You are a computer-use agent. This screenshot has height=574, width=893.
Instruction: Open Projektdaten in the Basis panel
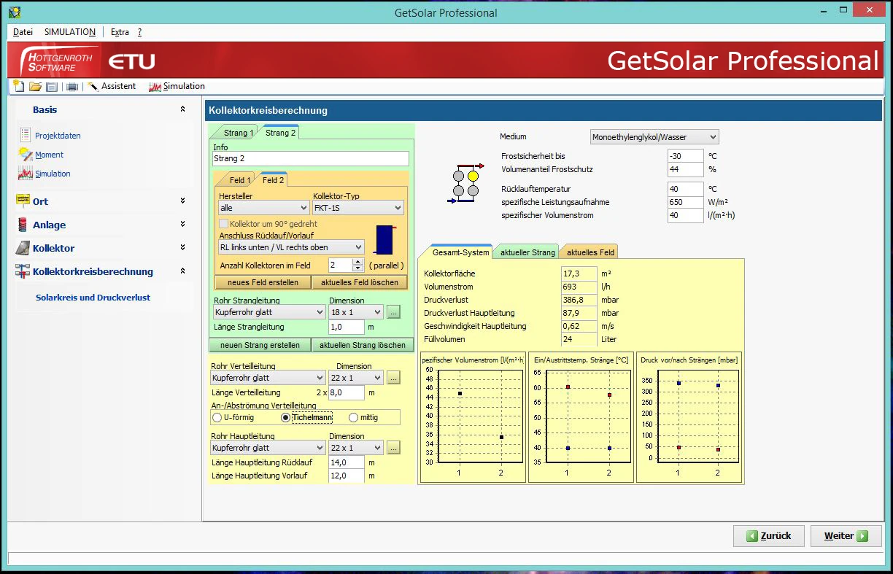point(58,136)
